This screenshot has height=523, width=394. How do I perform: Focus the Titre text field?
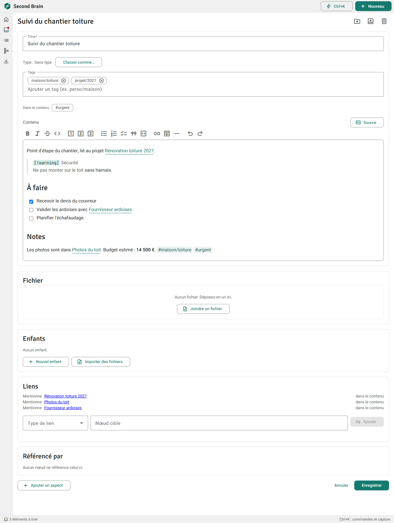(203, 44)
